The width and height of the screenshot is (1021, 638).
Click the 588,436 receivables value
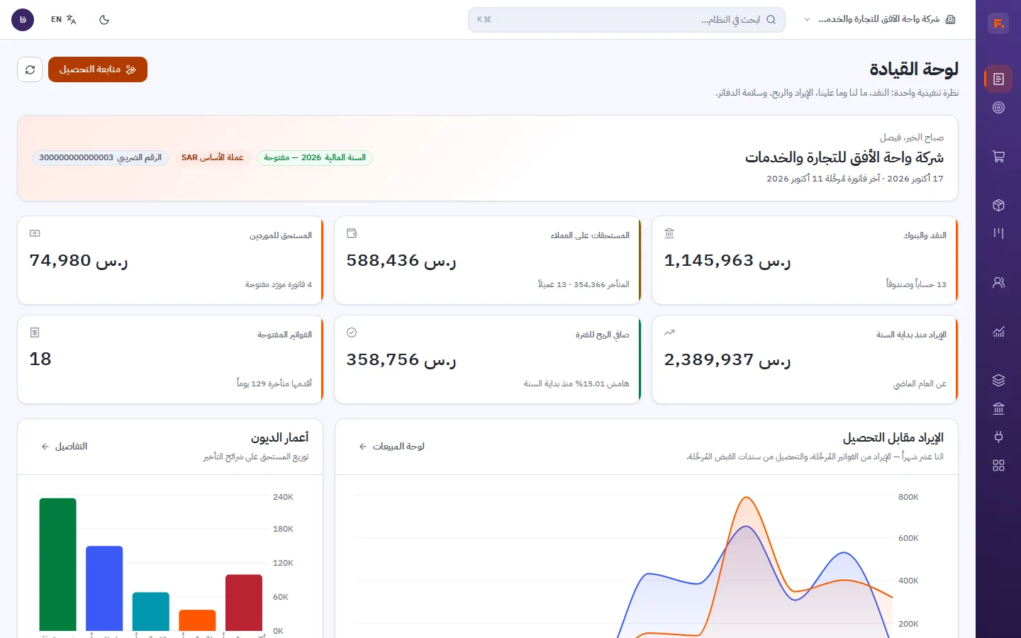pos(401,261)
